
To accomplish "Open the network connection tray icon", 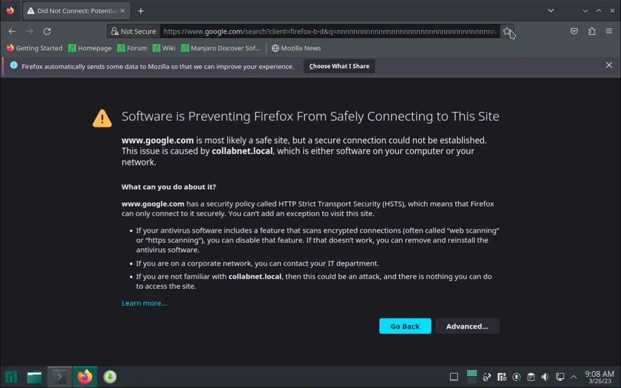I will [x=560, y=377].
